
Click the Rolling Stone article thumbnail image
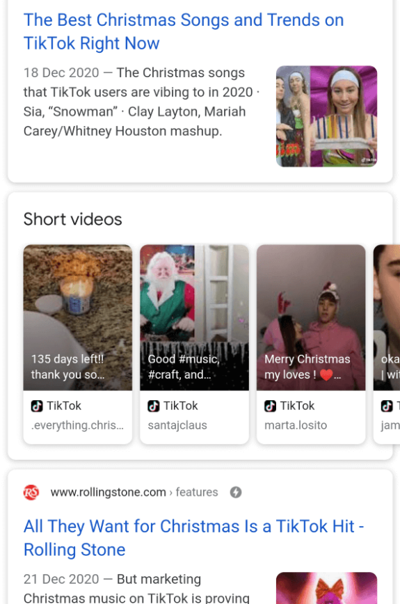(x=326, y=588)
